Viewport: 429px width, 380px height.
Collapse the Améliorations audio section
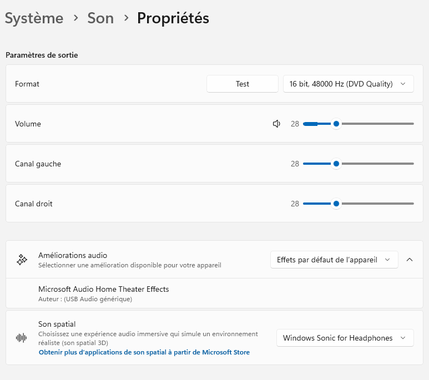pos(410,260)
